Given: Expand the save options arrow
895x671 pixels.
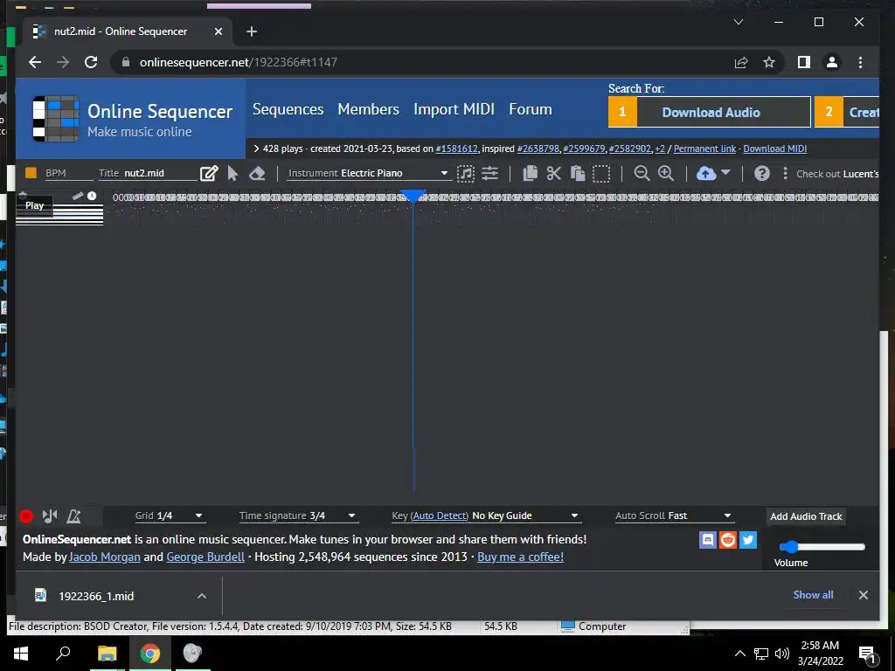Looking at the screenshot, I should 725,172.
